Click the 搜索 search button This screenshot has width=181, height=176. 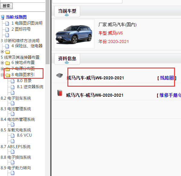point(6,6)
